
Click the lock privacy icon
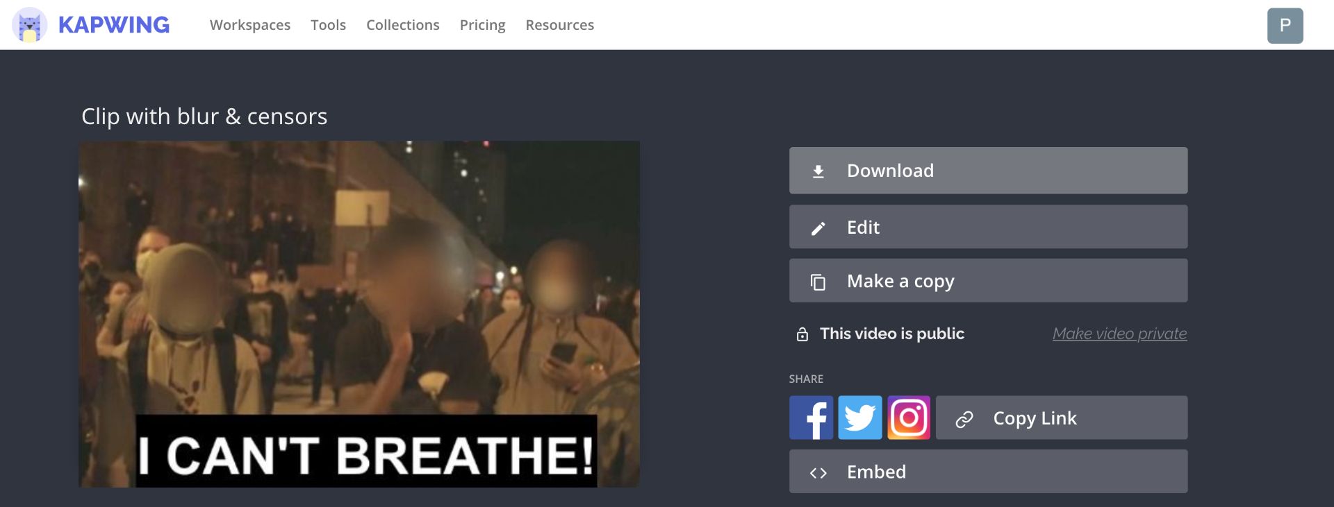tap(802, 334)
